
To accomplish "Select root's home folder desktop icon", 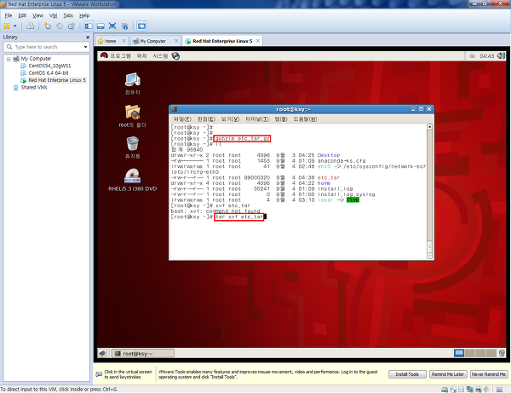I will pyautogui.click(x=133, y=116).
